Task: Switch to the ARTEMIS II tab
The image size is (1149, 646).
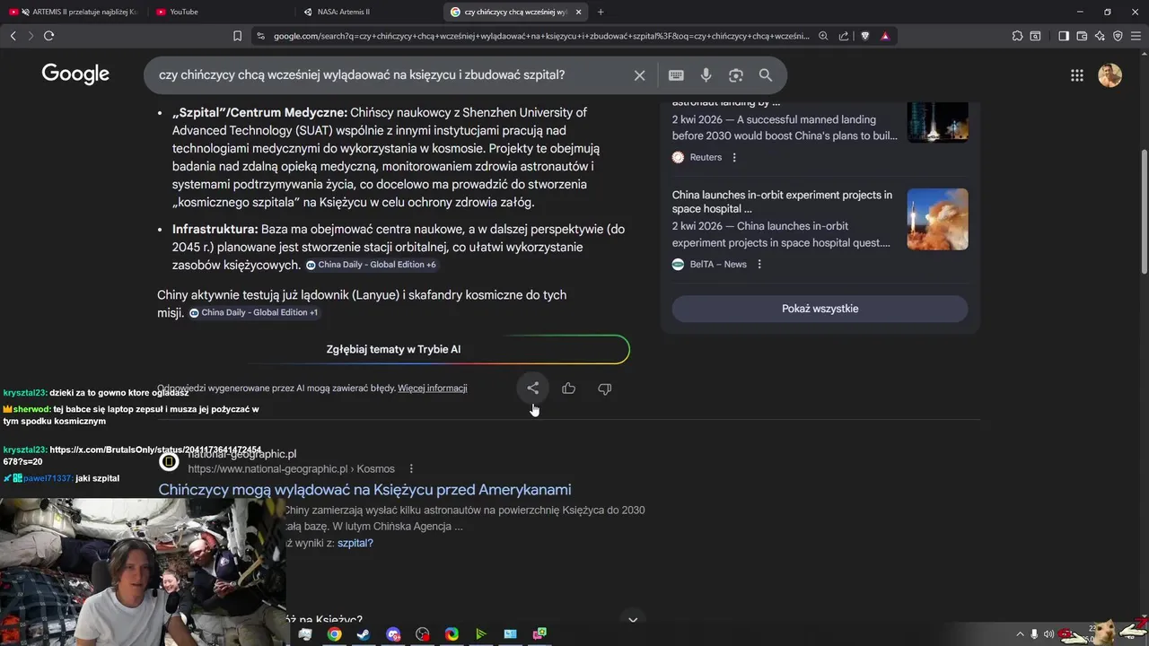Action: coord(74,12)
